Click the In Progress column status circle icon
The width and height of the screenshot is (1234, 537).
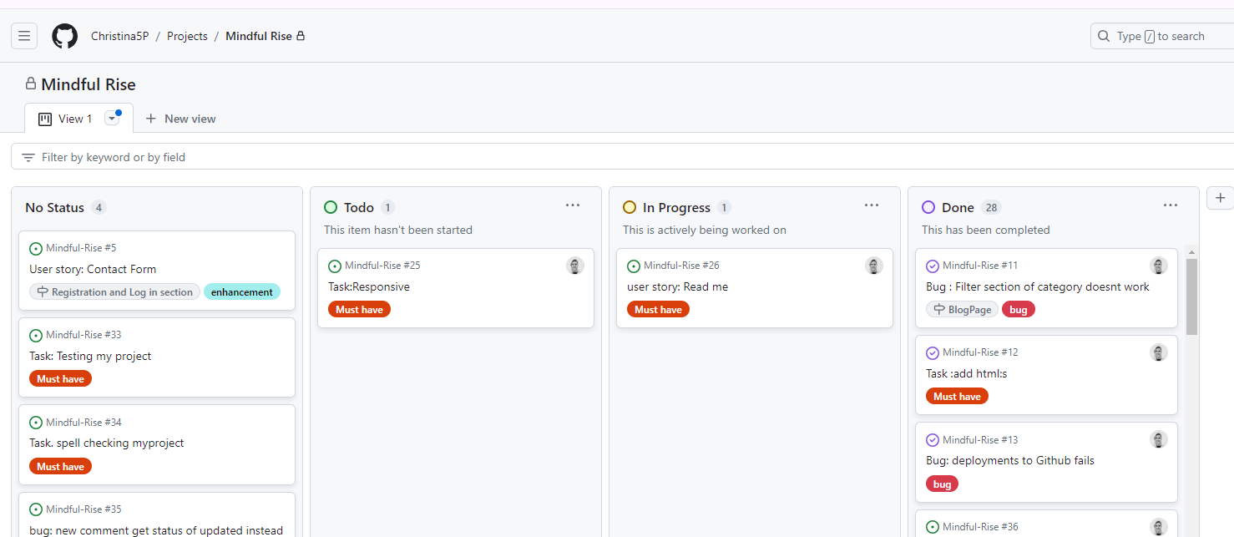(x=630, y=207)
